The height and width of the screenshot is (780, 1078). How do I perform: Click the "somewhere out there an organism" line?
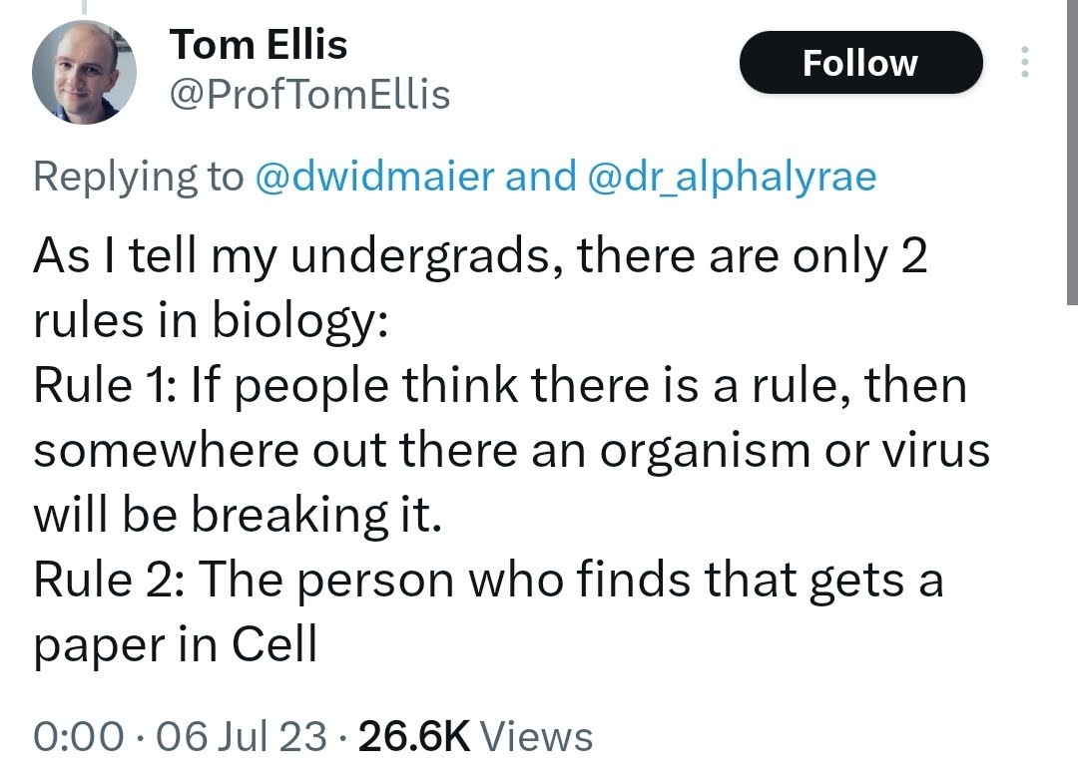(511, 451)
